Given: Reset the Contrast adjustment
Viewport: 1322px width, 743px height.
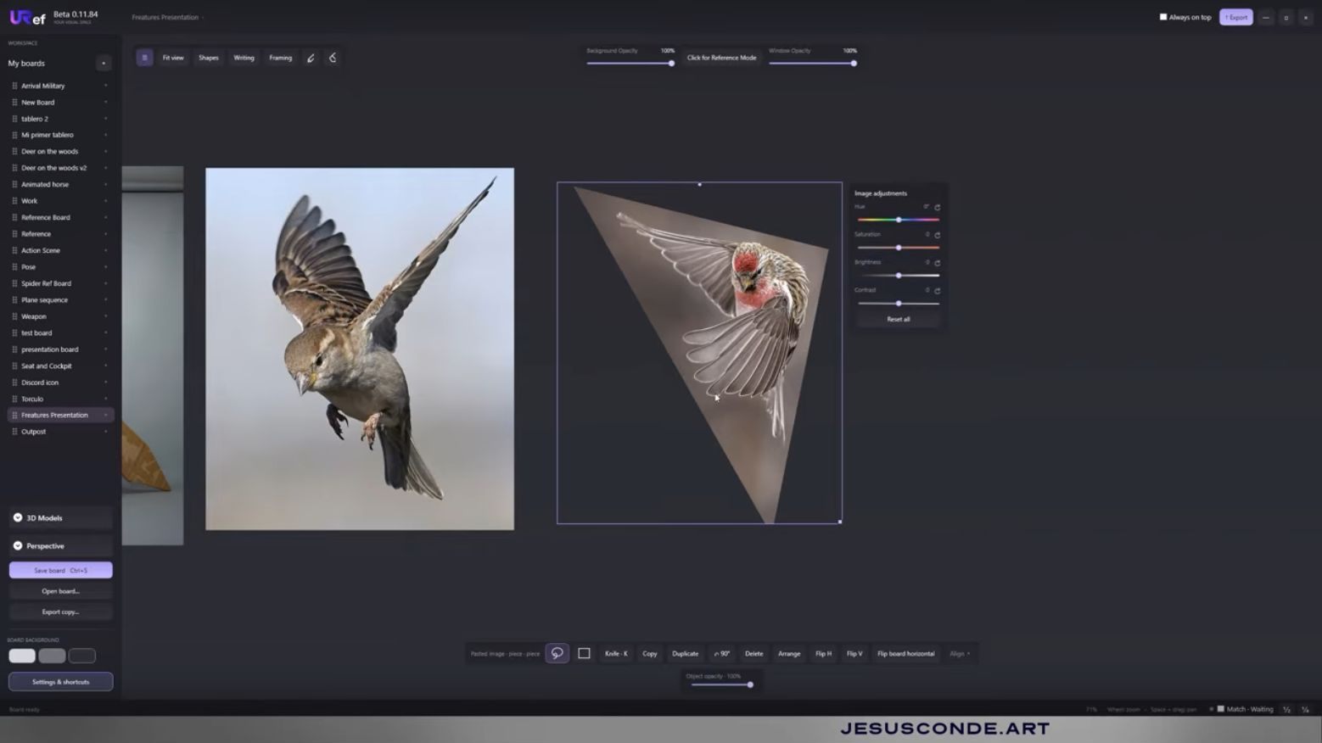Looking at the screenshot, I should [938, 291].
